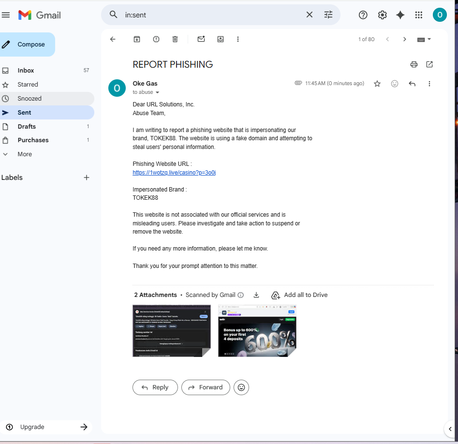Open the Snoozed folder
Image resolution: width=458 pixels, height=444 pixels.
click(x=47, y=99)
